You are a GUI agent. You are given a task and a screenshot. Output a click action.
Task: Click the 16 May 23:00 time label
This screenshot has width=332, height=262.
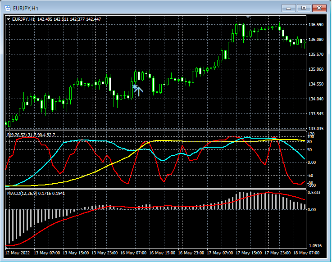[x=191, y=253]
